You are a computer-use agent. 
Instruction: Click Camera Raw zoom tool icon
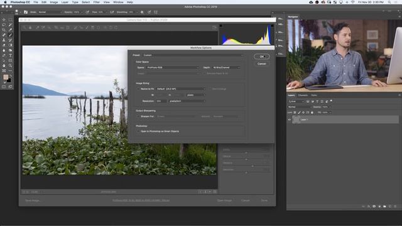(x=24, y=28)
